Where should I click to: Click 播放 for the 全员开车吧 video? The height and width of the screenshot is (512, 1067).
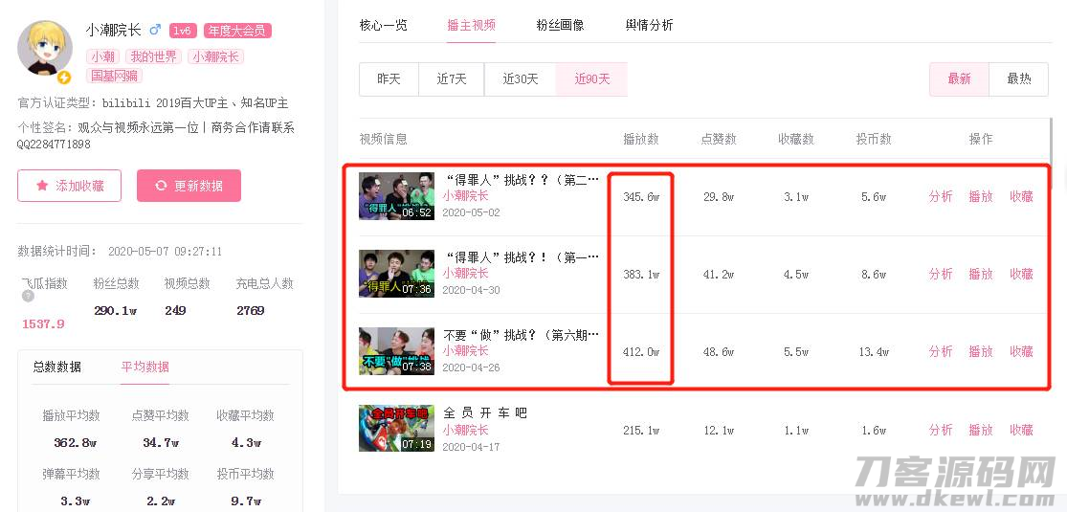pos(981,430)
